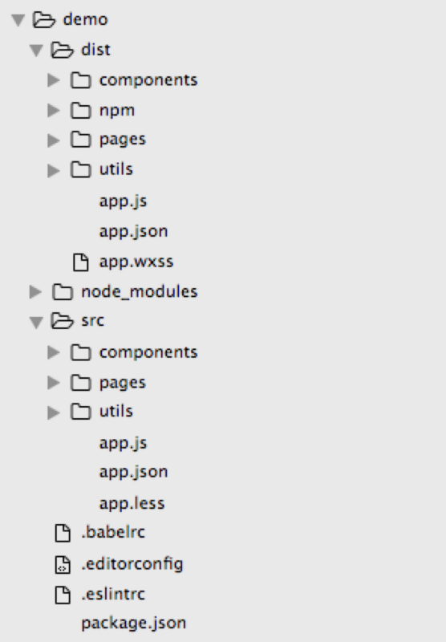Expand node_modules with its disclosure triangle
446x642 pixels.
(35, 292)
